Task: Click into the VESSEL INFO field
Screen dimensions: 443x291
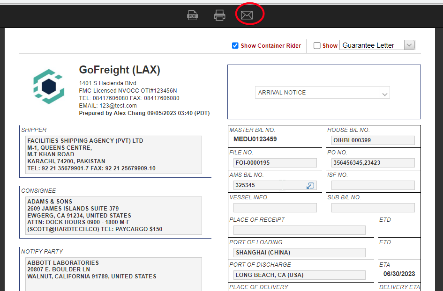Action: coord(275,208)
